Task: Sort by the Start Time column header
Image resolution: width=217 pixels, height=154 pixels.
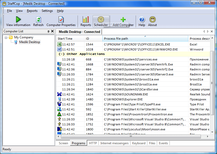Action: click(x=70, y=39)
